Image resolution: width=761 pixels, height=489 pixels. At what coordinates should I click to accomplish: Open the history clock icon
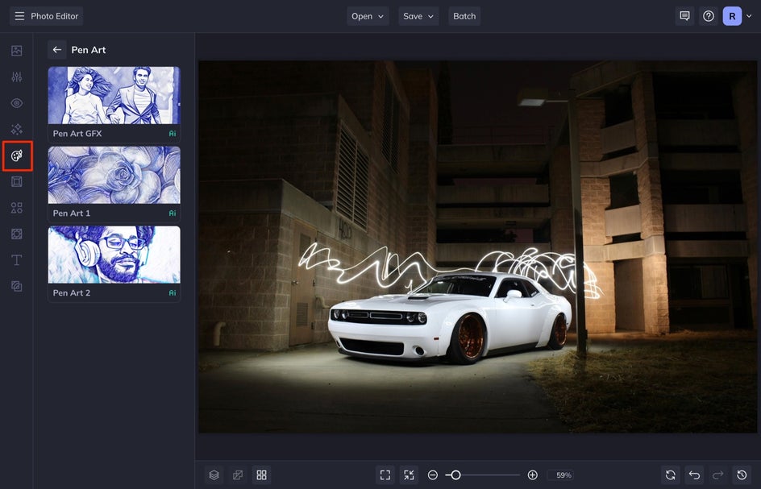click(x=742, y=475)
